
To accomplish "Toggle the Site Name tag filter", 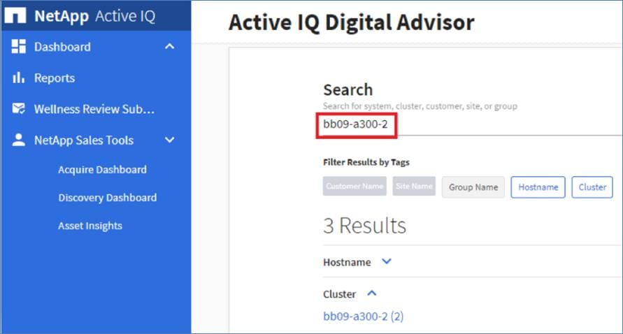I will [x=414, y=187].
